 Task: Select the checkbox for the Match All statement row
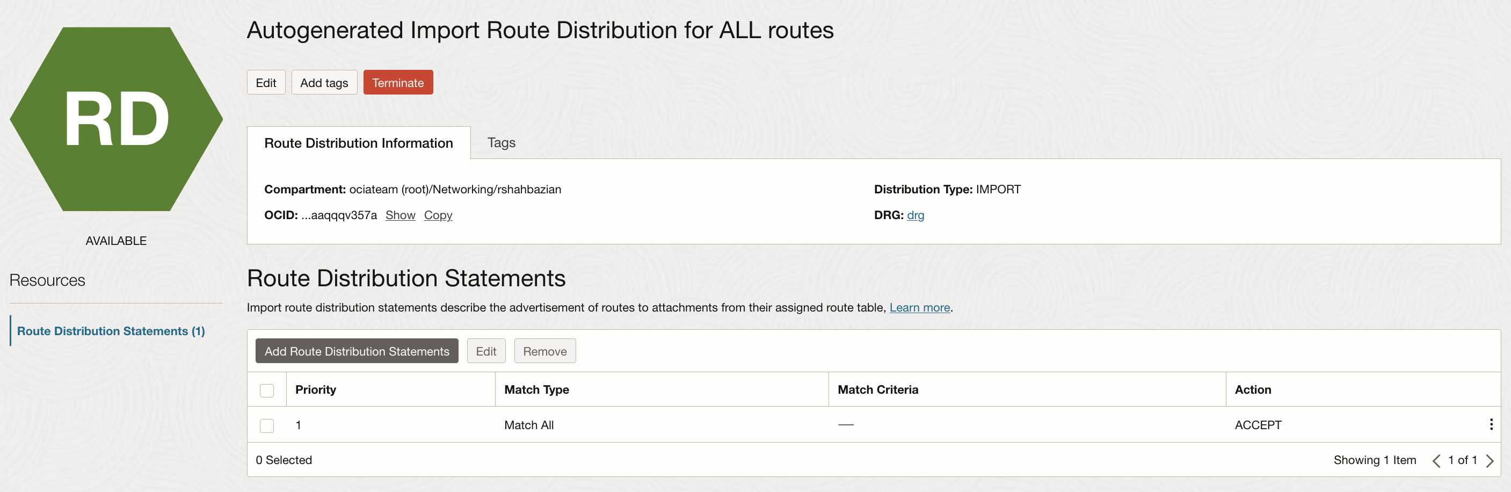pos(267,425)
